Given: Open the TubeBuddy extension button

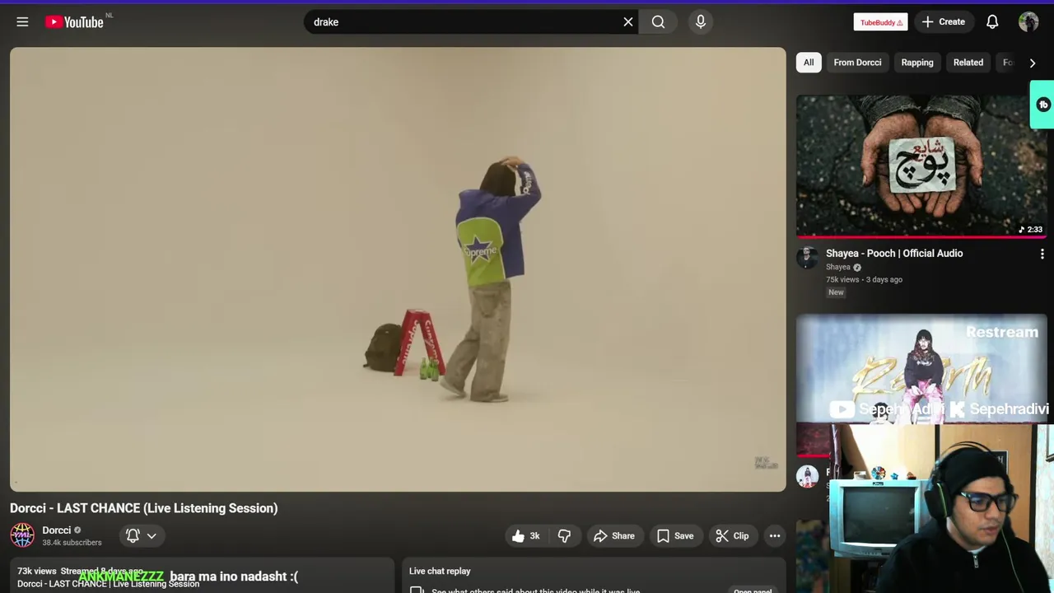Looking at the screenshot, I should [880, 22].
